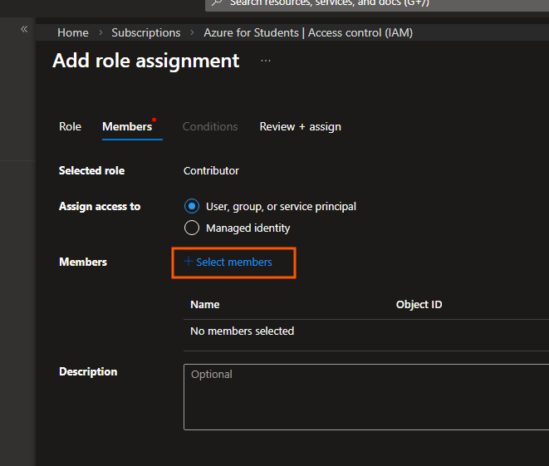
Task: Open Azure for Students Access control breadcrumb
Action: coord(308,32)
